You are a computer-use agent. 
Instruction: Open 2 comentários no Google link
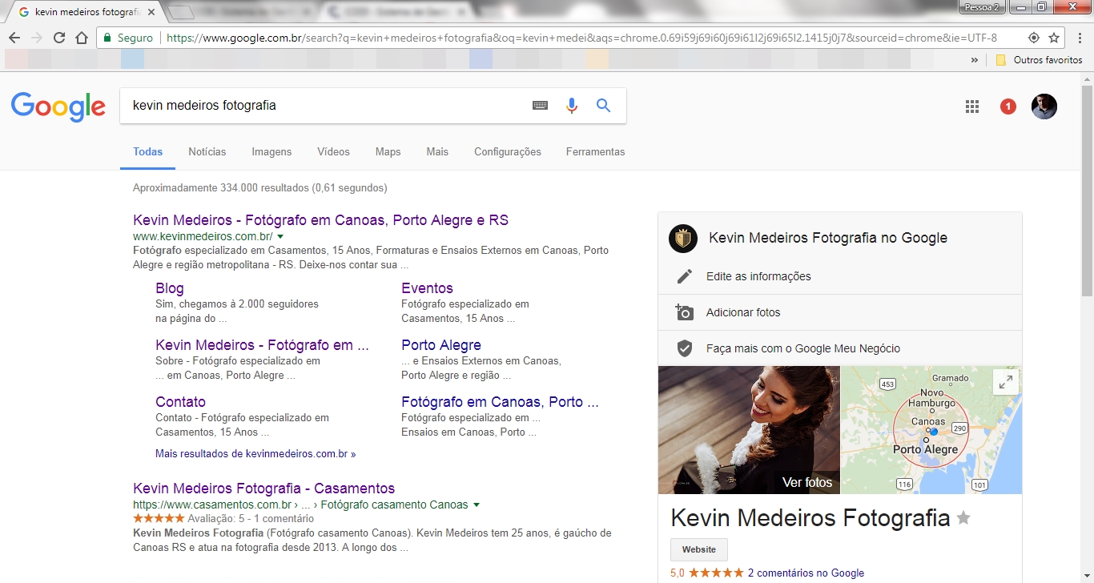click(x=806, y=573)
